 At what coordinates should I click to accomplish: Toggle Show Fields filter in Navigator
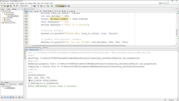[x=5, y=97]
